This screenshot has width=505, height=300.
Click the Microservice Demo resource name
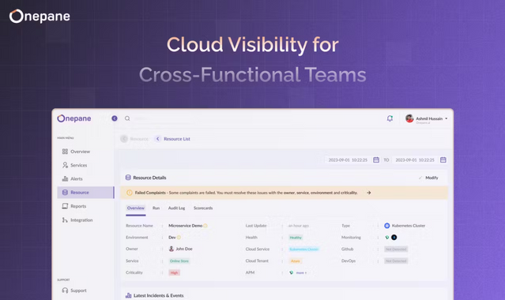(x=186, y=226)
